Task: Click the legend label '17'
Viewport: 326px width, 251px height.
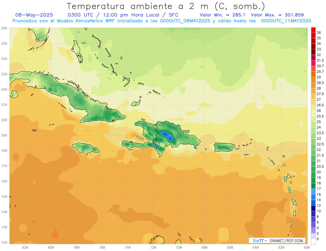Action: coord(319,189)
